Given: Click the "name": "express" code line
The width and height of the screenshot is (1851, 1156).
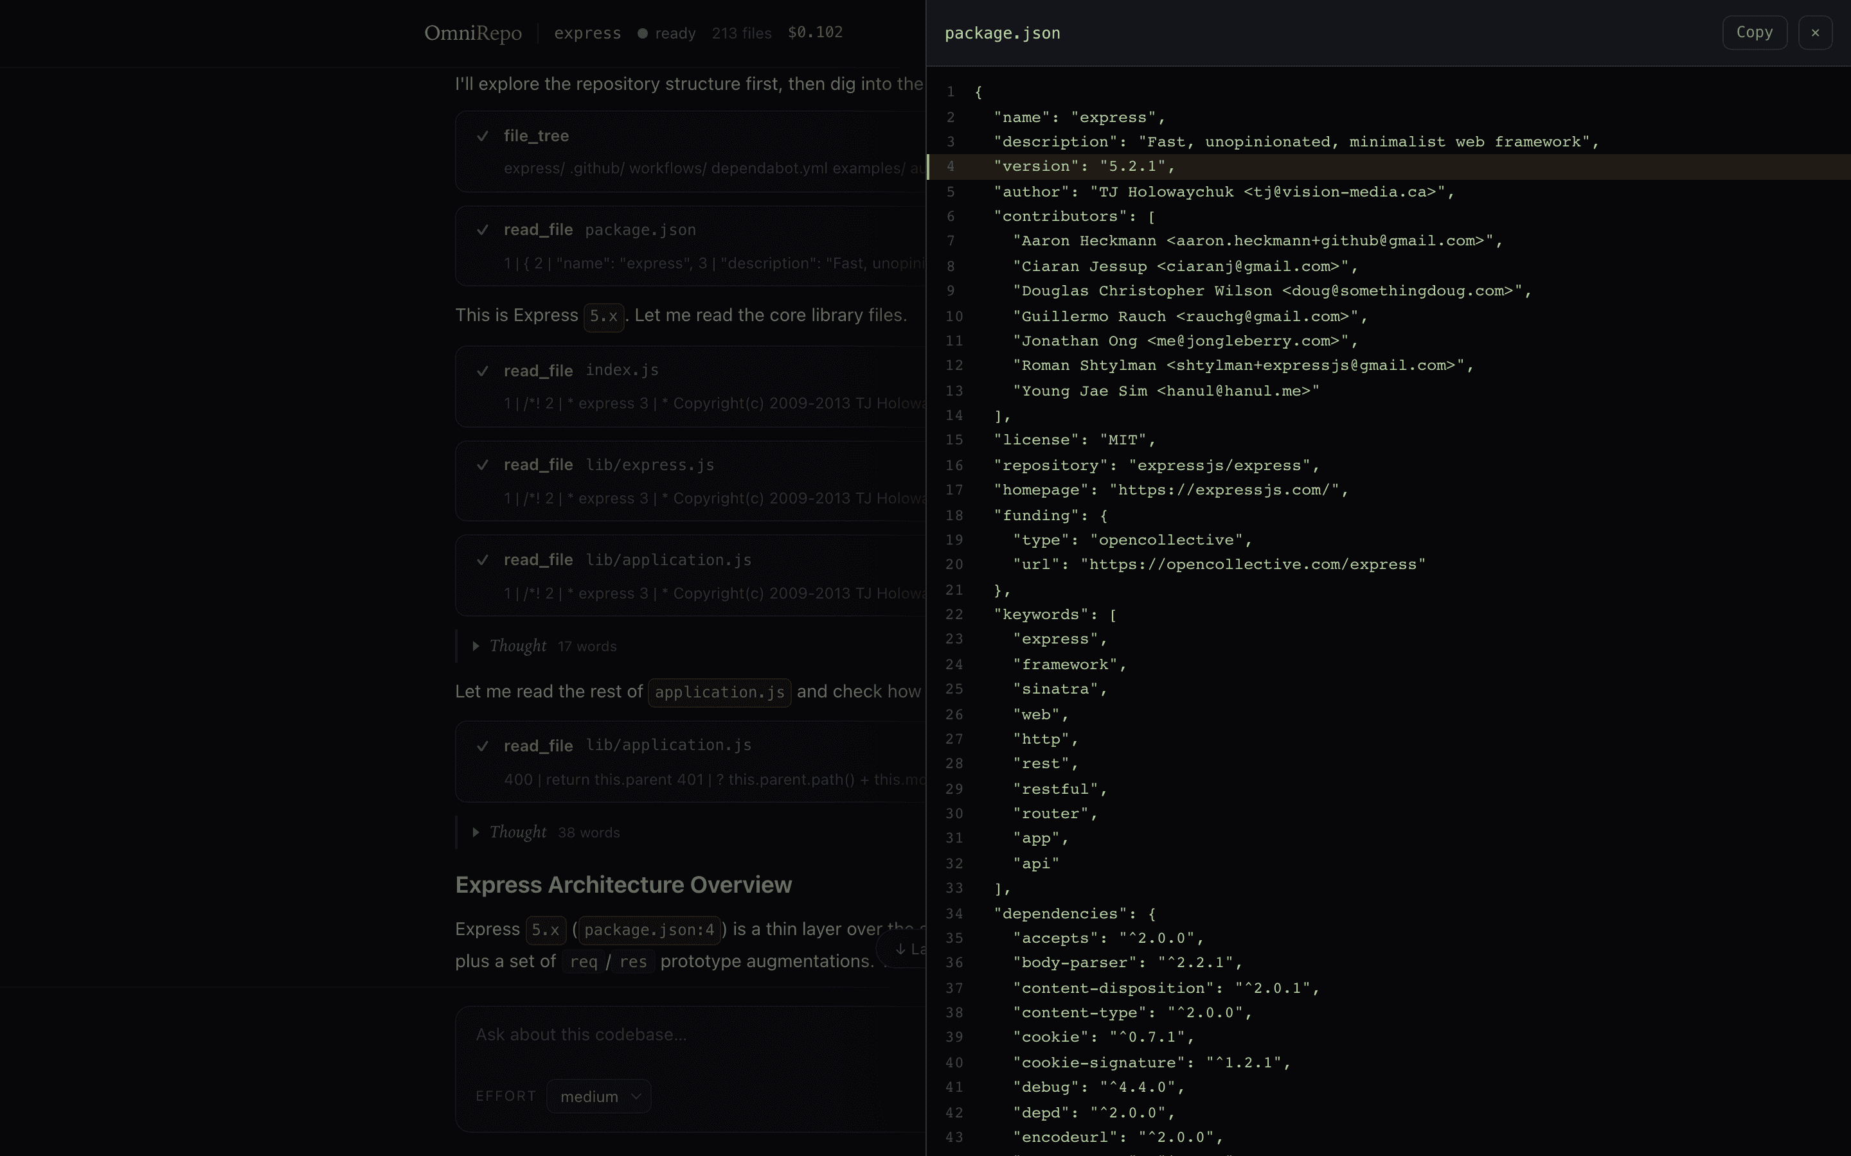Looking at the screenshot, I should tap(1388, 117).
